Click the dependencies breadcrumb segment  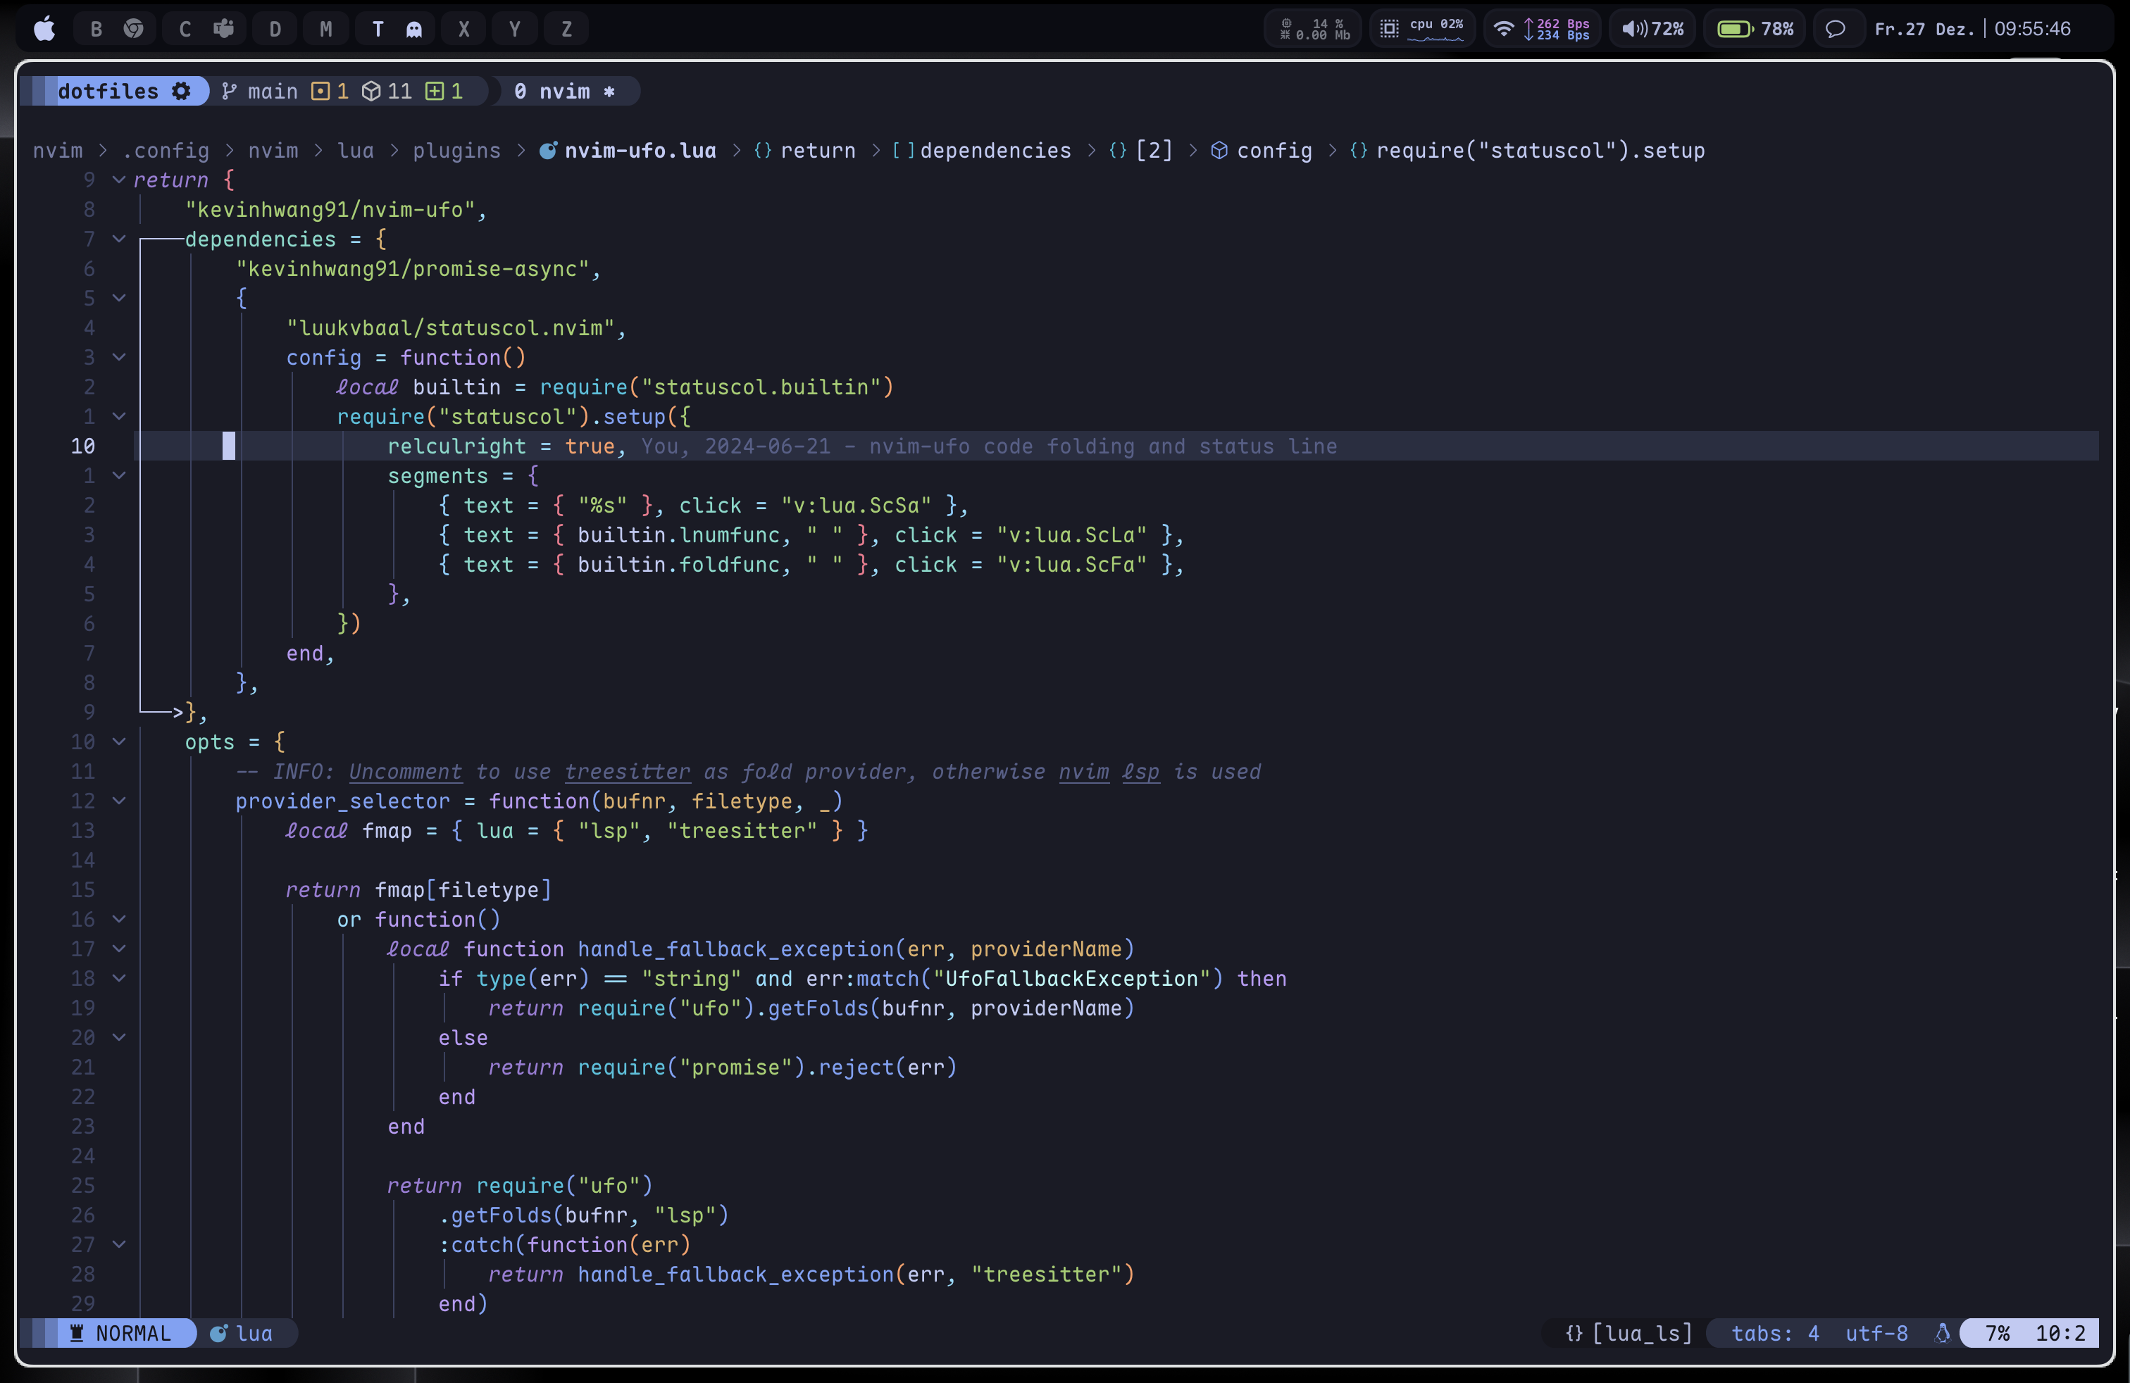pyautogui.click(x=995, y=150)
